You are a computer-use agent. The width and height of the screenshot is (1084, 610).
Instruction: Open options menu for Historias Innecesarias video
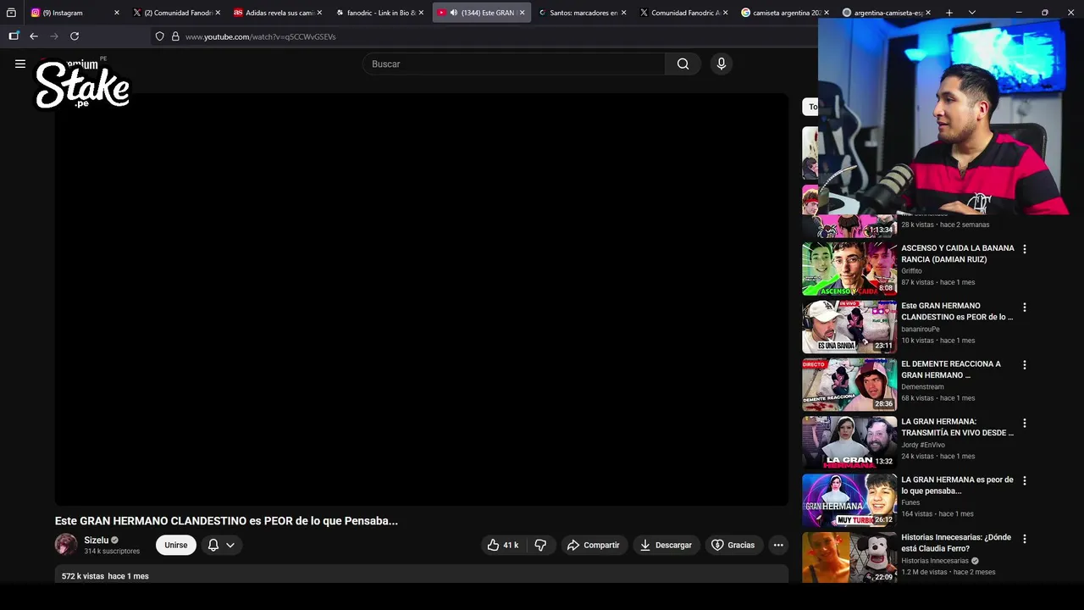(x=1025, y=539)
